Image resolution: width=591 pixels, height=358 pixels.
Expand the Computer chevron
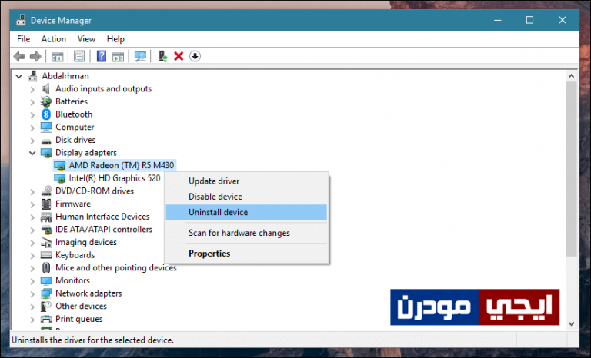(x=32, y=128)
